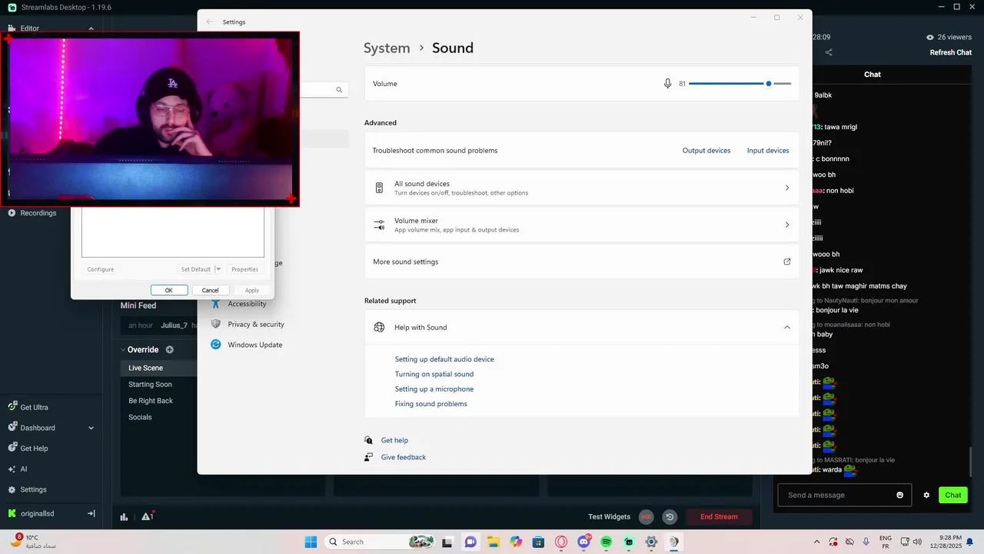Click the End Stream button
Viewport: 984px width, 554px height.
719,517
